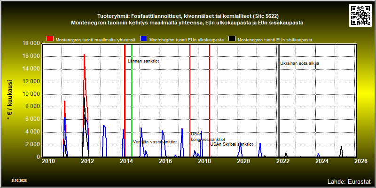Click the y-axis value 18 000

click(31, 44)
